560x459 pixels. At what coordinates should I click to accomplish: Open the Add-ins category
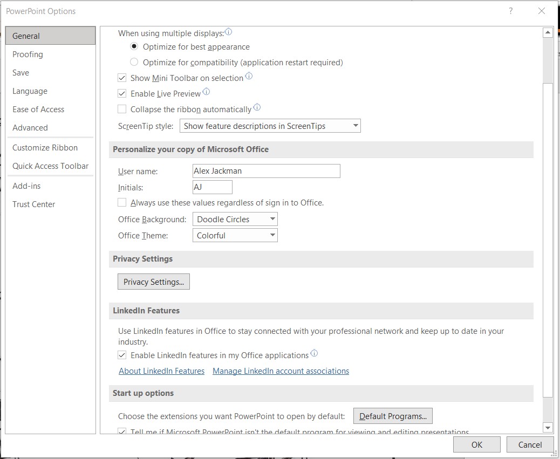pyautogui.click(x=51, y=186)
